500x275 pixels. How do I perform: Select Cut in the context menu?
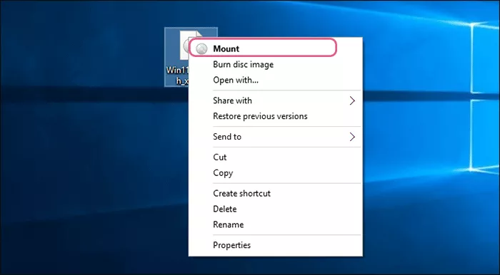click(276, 157)
